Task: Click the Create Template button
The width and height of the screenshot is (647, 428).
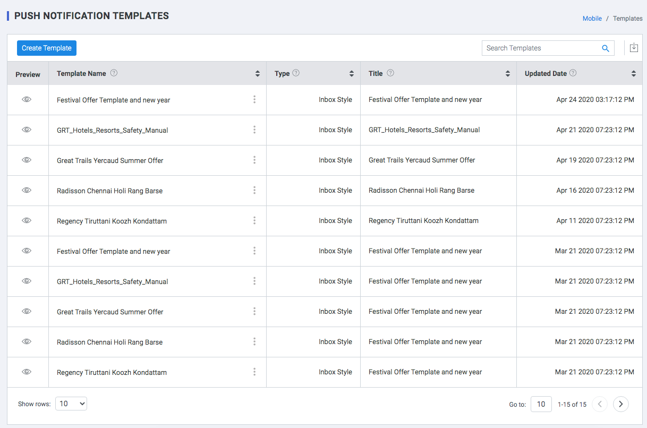Action: [x=47, y=48]
